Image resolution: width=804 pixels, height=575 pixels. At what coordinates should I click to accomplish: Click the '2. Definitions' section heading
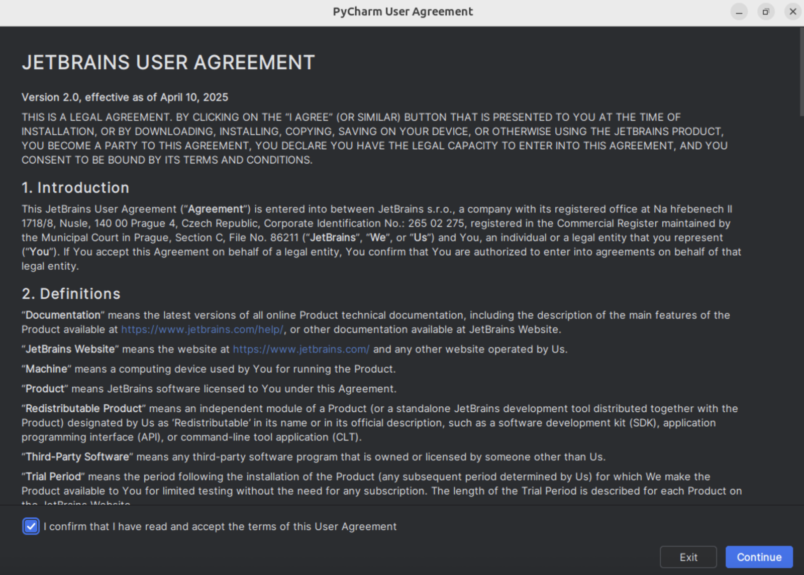(x=71, y=294)
